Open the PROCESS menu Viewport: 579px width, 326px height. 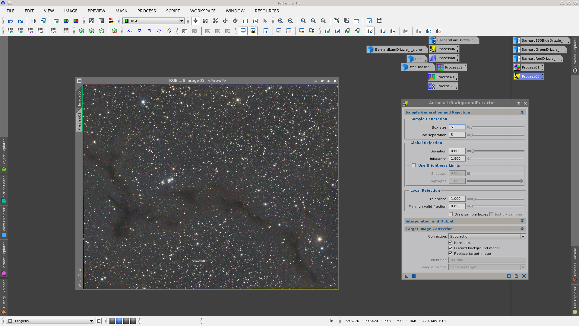point(147,11)
